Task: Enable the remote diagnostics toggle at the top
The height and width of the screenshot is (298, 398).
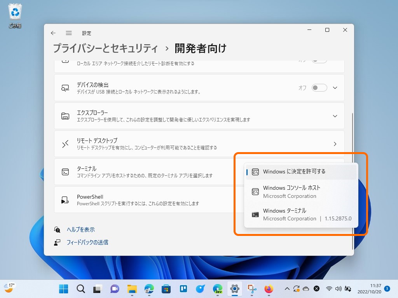Action: click(319, 61)
